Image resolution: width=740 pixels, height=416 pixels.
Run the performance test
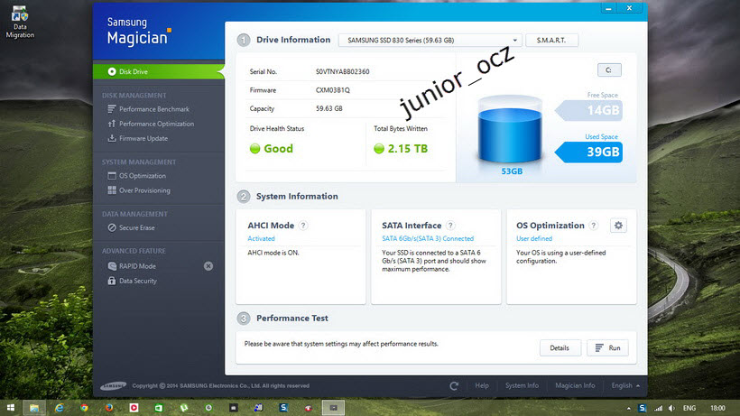(607, 347)
